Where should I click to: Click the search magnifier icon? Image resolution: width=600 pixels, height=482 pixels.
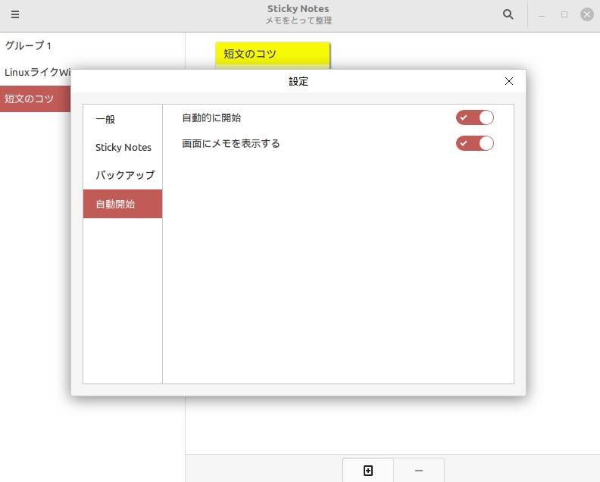coord(508,14)
